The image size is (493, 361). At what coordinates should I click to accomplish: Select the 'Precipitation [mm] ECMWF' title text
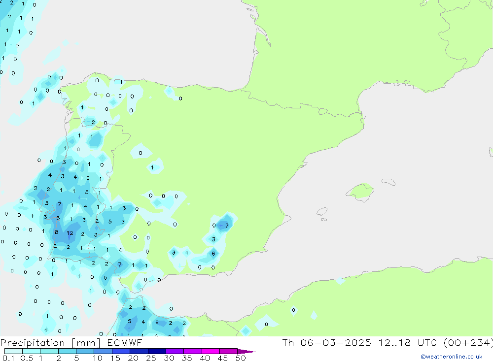(x=71, y=343)
